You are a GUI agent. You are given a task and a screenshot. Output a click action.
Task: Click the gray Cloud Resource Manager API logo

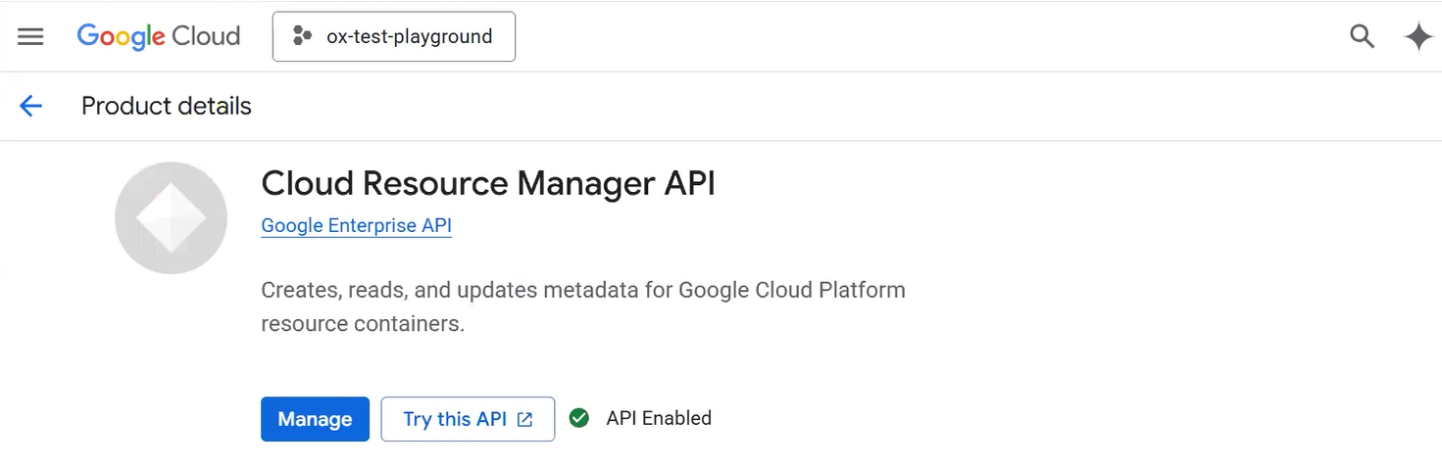pyautogui.click(x=171, y=217)
